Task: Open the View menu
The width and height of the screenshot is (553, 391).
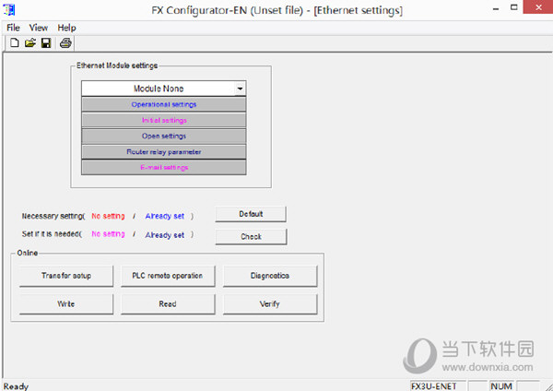Action: (x=39, y=28)
